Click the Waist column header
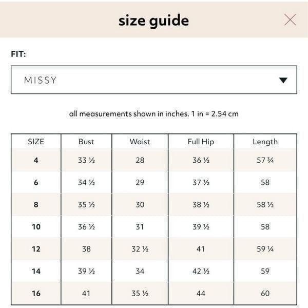Screen dimensions: 308x308 140,142
